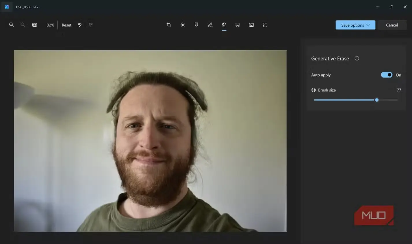The height and width of the screenshot is (244, 412).
Task: Show photo at actual size (1:1)
Action: tap(34, 25)
